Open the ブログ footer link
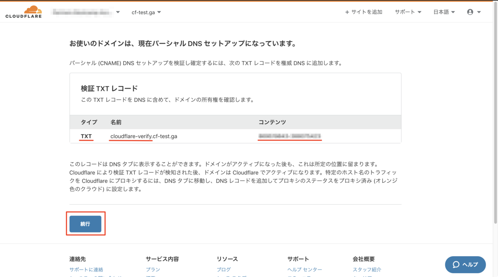Image resolution: width=498 pixels, height=277 pixels. (224, 270)
